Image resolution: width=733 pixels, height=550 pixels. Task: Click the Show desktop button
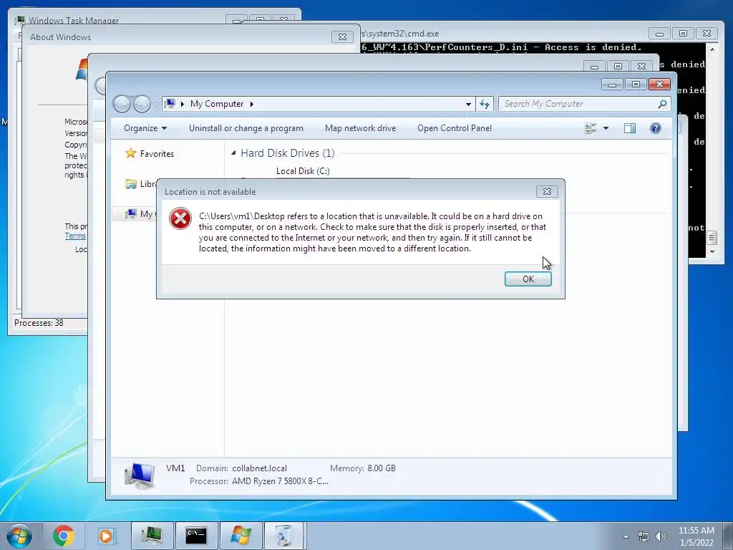729,536
